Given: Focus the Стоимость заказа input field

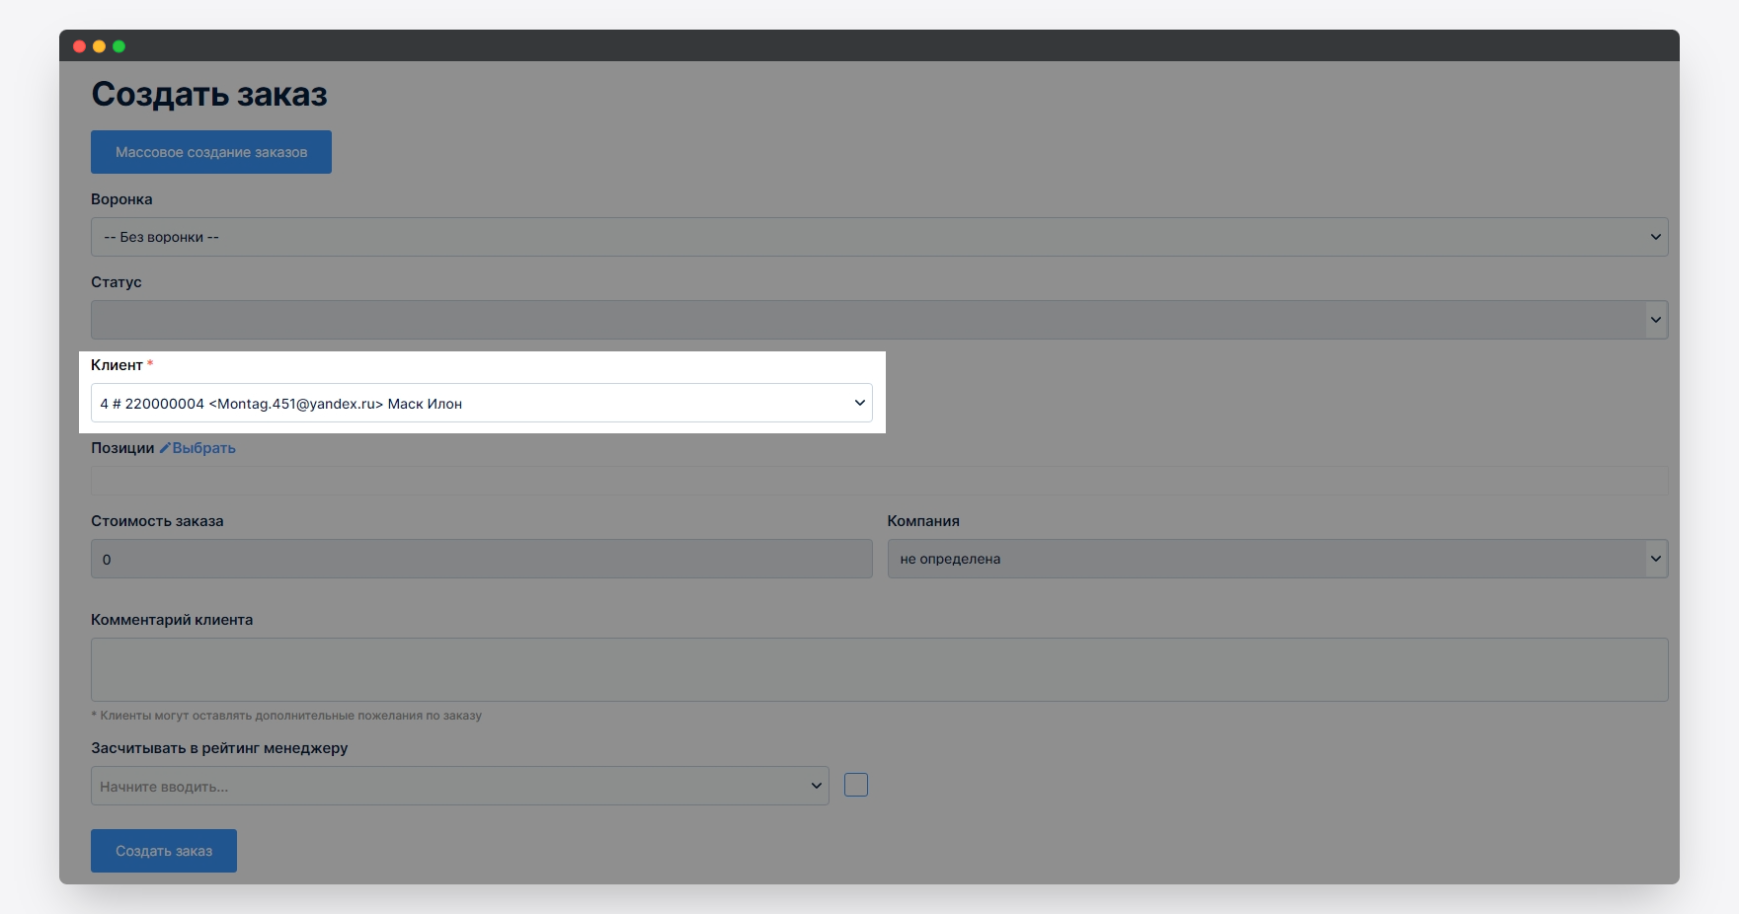Looking at the screenshot, I should 481,559.
